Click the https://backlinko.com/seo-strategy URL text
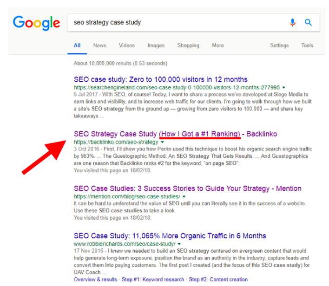This screenshot has height=286, width=329. click(116, 142)
